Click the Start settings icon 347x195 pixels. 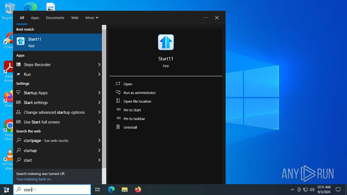18,102
